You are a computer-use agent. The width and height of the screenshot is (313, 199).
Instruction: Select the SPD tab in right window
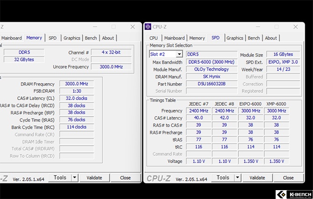click(x=215, y=38)
